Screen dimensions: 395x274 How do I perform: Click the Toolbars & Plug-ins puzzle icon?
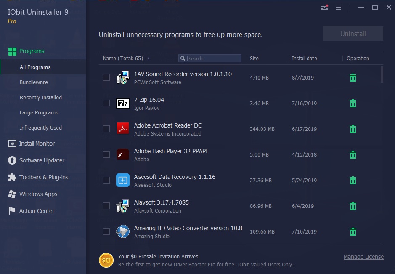12,177
